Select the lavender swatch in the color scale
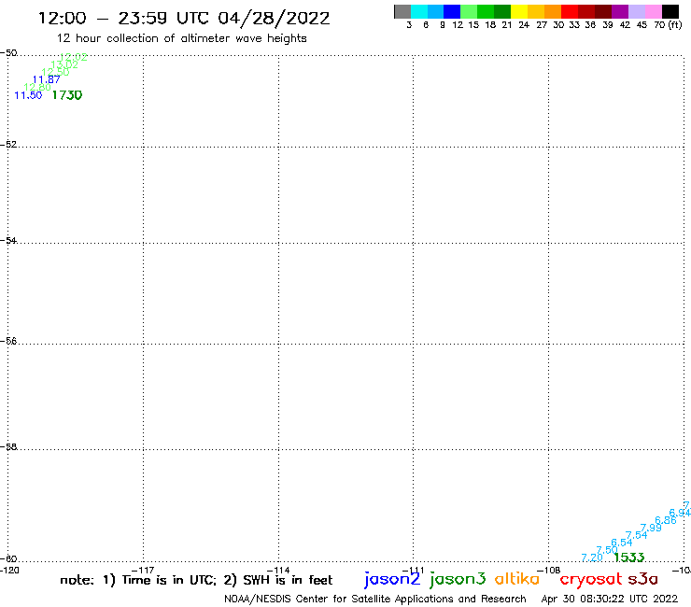Screen dimensions: 691x607 tap(637, 11)
